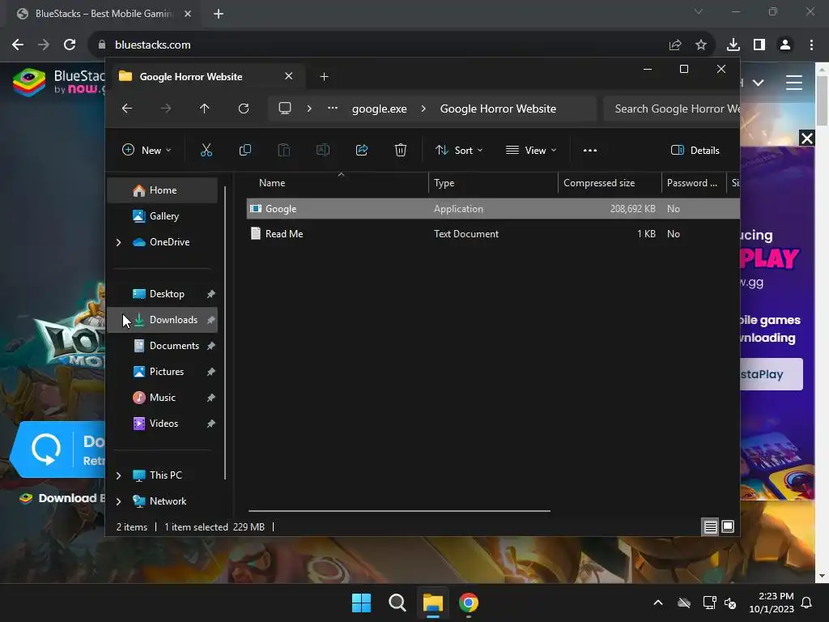Expand the This PC tree node

(x=118, y=475)
